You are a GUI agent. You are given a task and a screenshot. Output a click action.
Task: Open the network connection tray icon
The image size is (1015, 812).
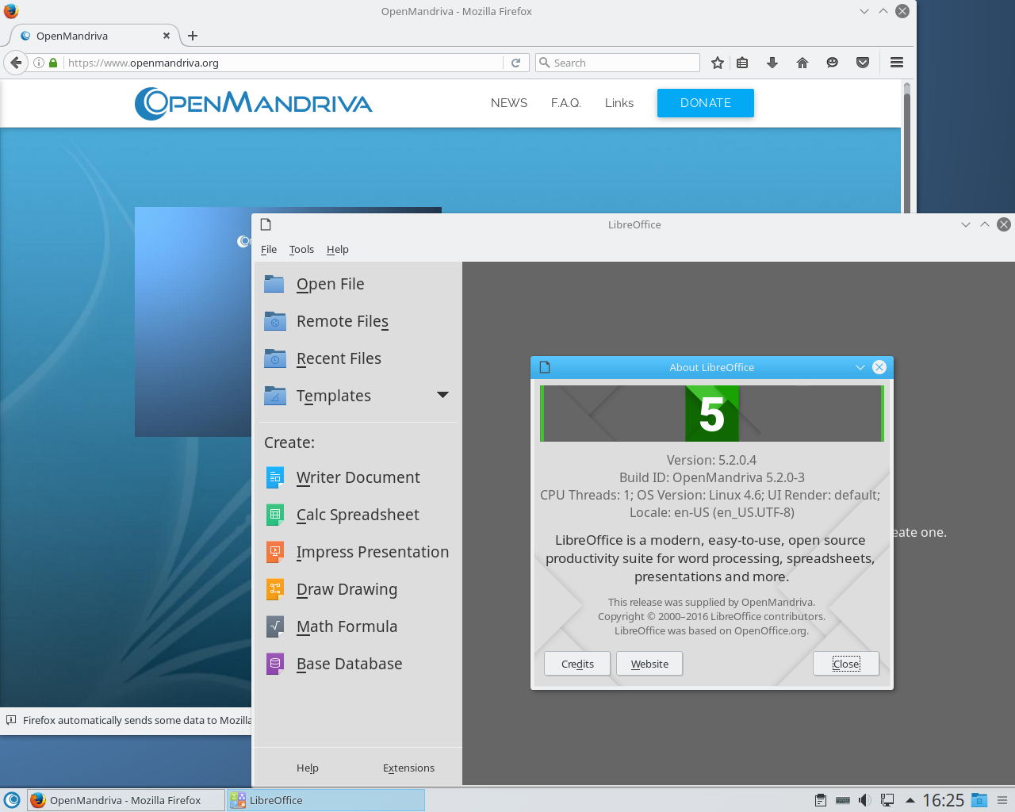point(887,800)
